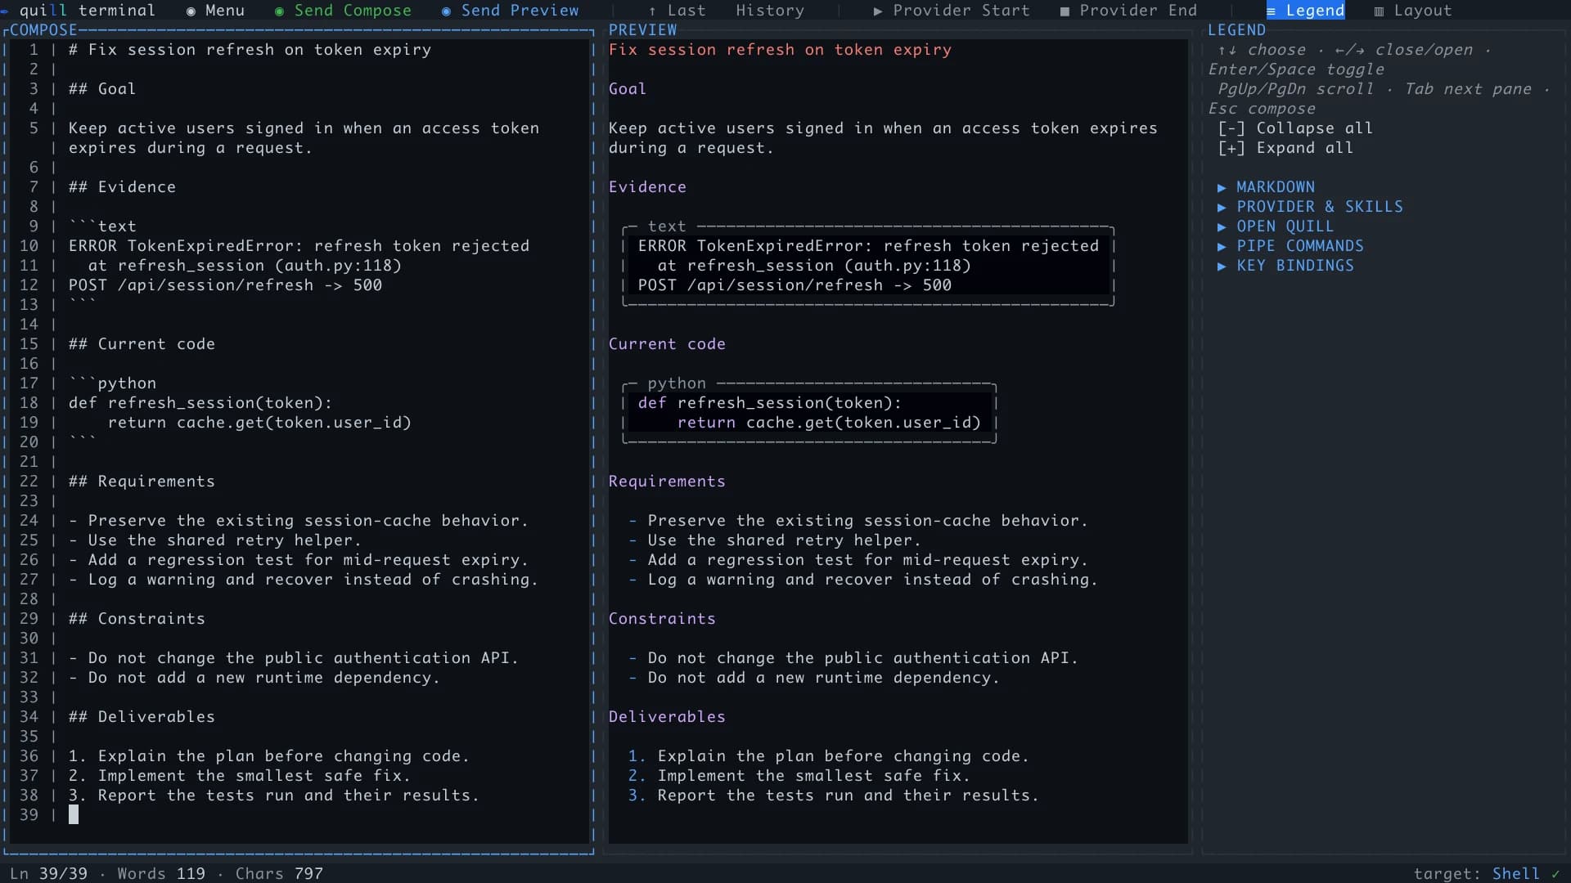Click the Last up-arrow icon

[x=652, y=11]
